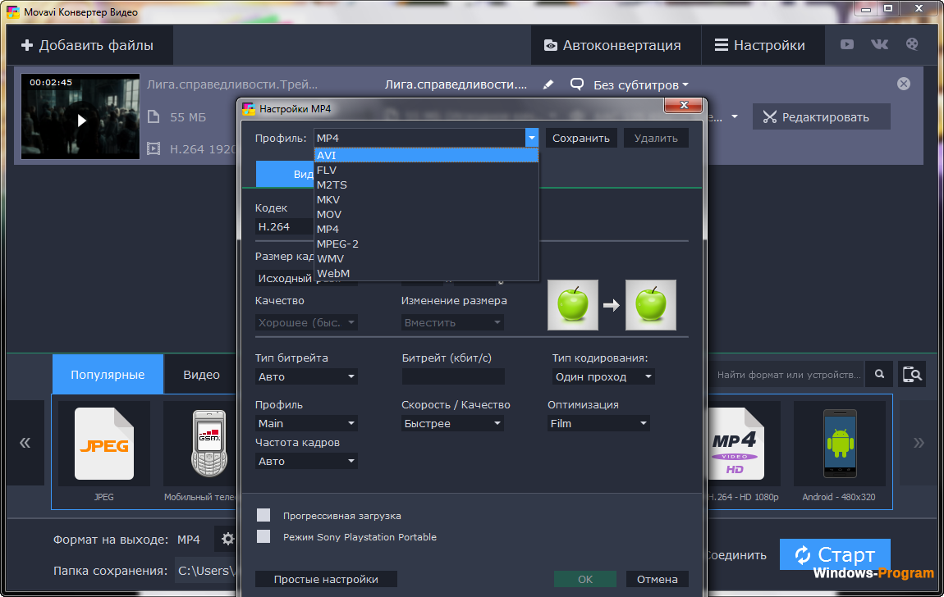This screenshot has height=597, width=944.
Task: Choose the Android 480x320 preset
Action: [839, 444]
